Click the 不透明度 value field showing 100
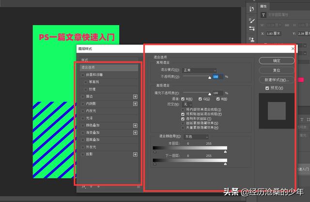 (x=217, y=76)
